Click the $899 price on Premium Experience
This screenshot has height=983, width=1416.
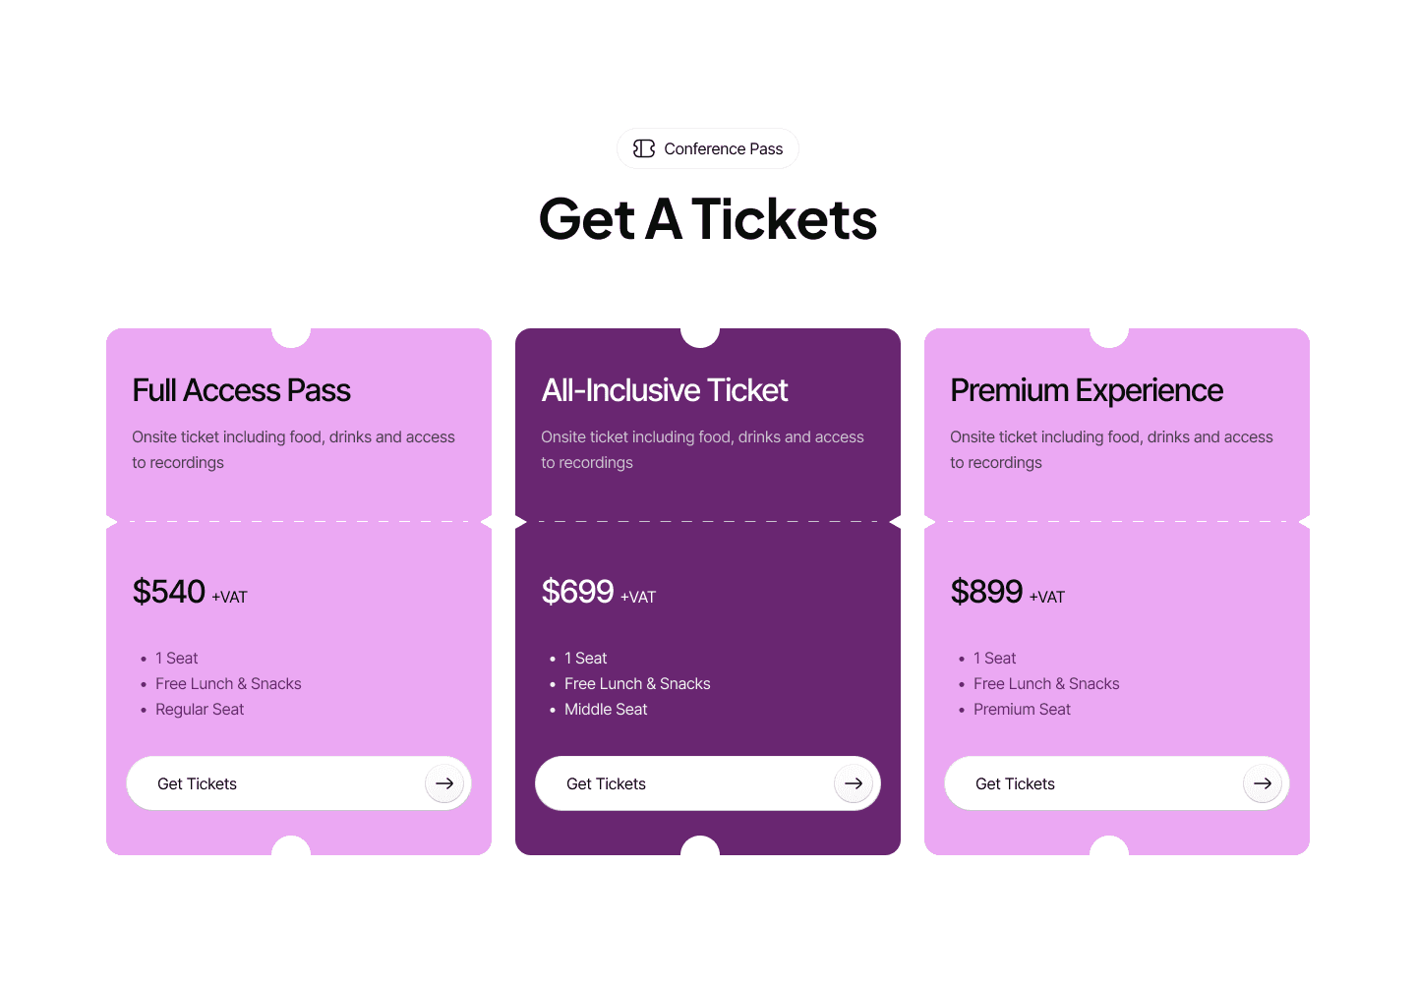987,591
